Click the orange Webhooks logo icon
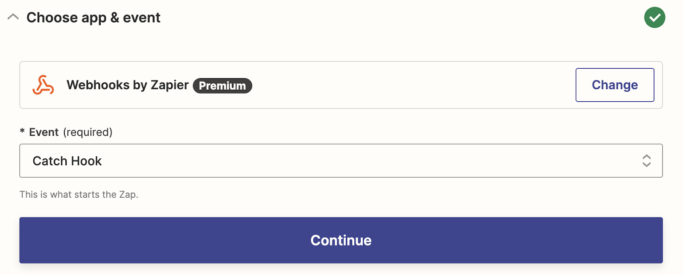Viewport: 683px width, 275px height. (x=43, y=85)
